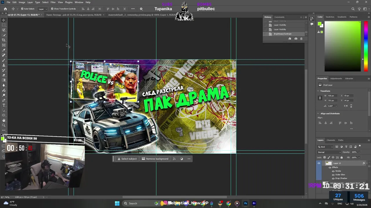The height and width of the screenshot is (208, 371).
Task: Select the Rectangular Marquee tool
Action: [4, 25]
